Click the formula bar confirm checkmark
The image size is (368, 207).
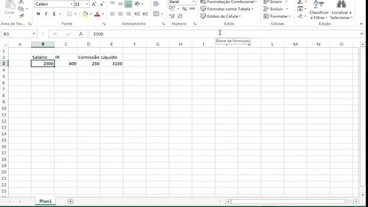pos(68,34)
